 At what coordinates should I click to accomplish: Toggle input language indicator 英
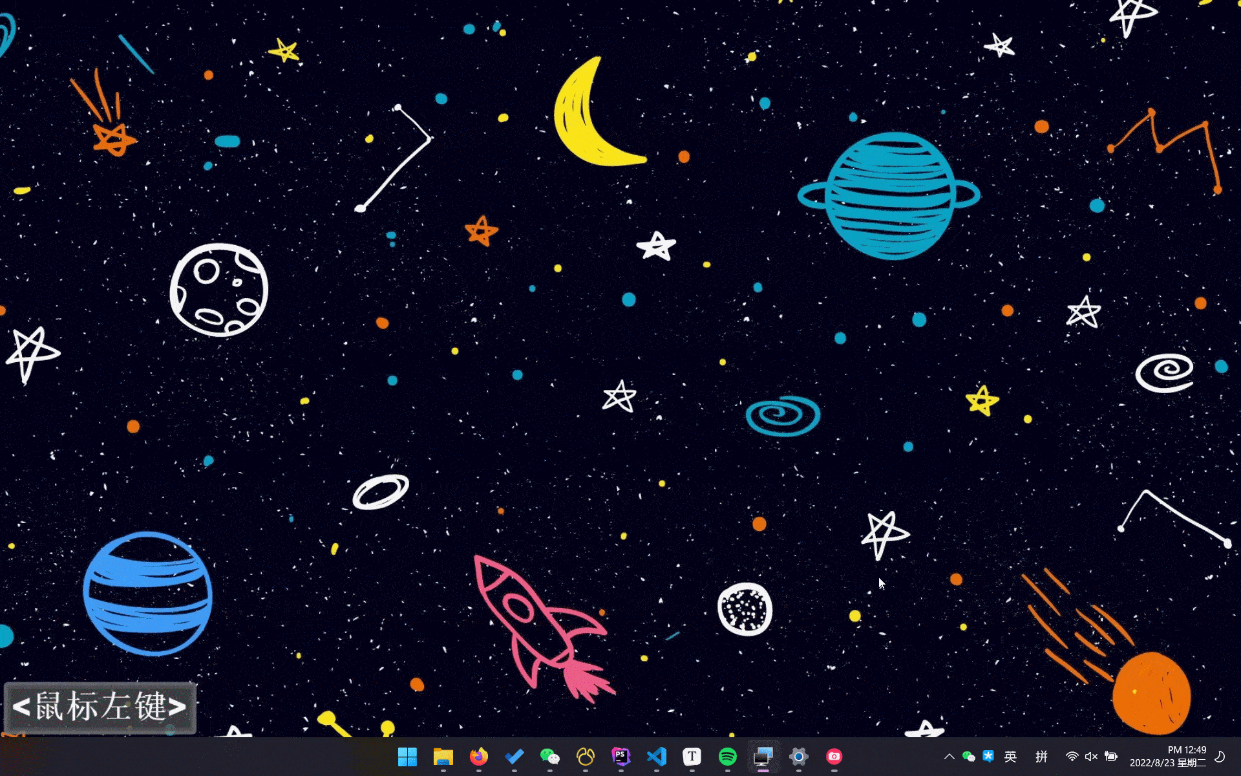pyautogui.click(x=1010, y=756)
